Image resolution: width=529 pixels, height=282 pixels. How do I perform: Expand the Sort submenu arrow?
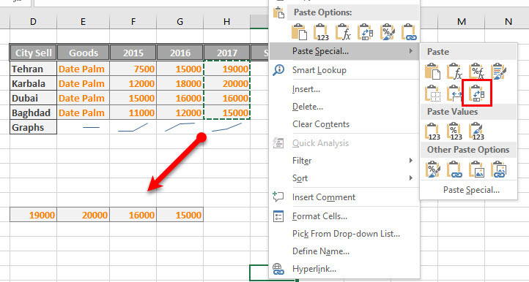pos(410,178)
